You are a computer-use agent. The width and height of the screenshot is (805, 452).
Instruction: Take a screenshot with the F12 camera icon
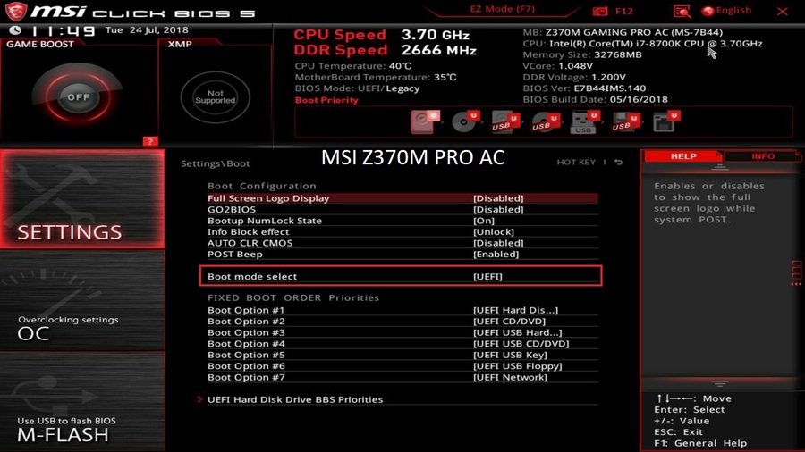(x=599, y=12)
